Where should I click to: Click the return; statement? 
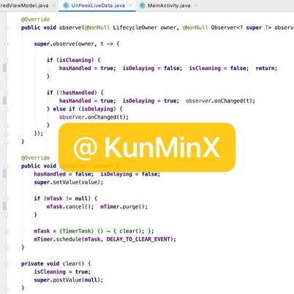(266, 68)
